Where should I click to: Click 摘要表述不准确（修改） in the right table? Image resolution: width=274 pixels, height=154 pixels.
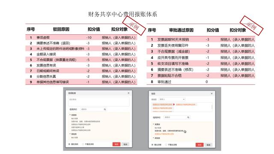tap(176, 70)
